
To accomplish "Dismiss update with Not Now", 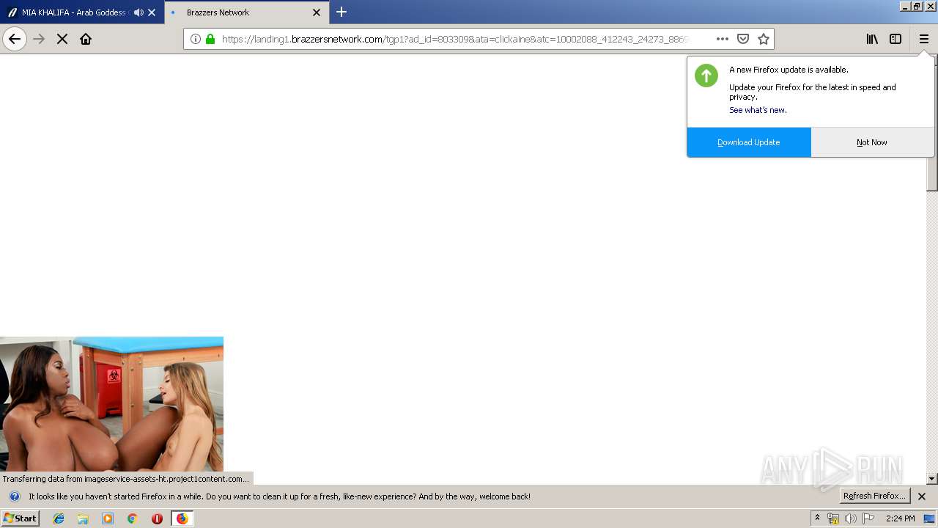I will pos(872,142).
